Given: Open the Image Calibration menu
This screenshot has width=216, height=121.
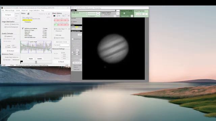Looking at the screenshot, I should pyautogui.click(x=34, y=10).
